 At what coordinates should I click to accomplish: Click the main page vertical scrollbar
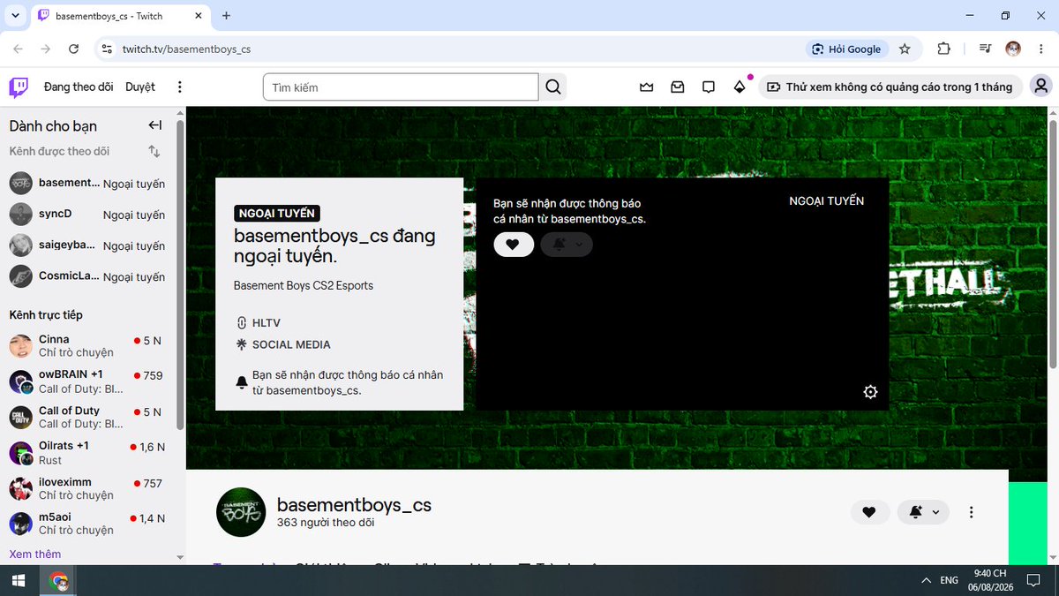[x=1054, y=243]
